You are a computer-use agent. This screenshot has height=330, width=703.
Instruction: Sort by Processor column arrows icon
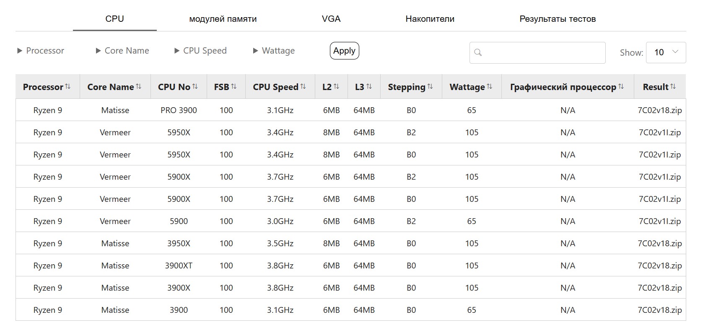(x=68, y=86)
